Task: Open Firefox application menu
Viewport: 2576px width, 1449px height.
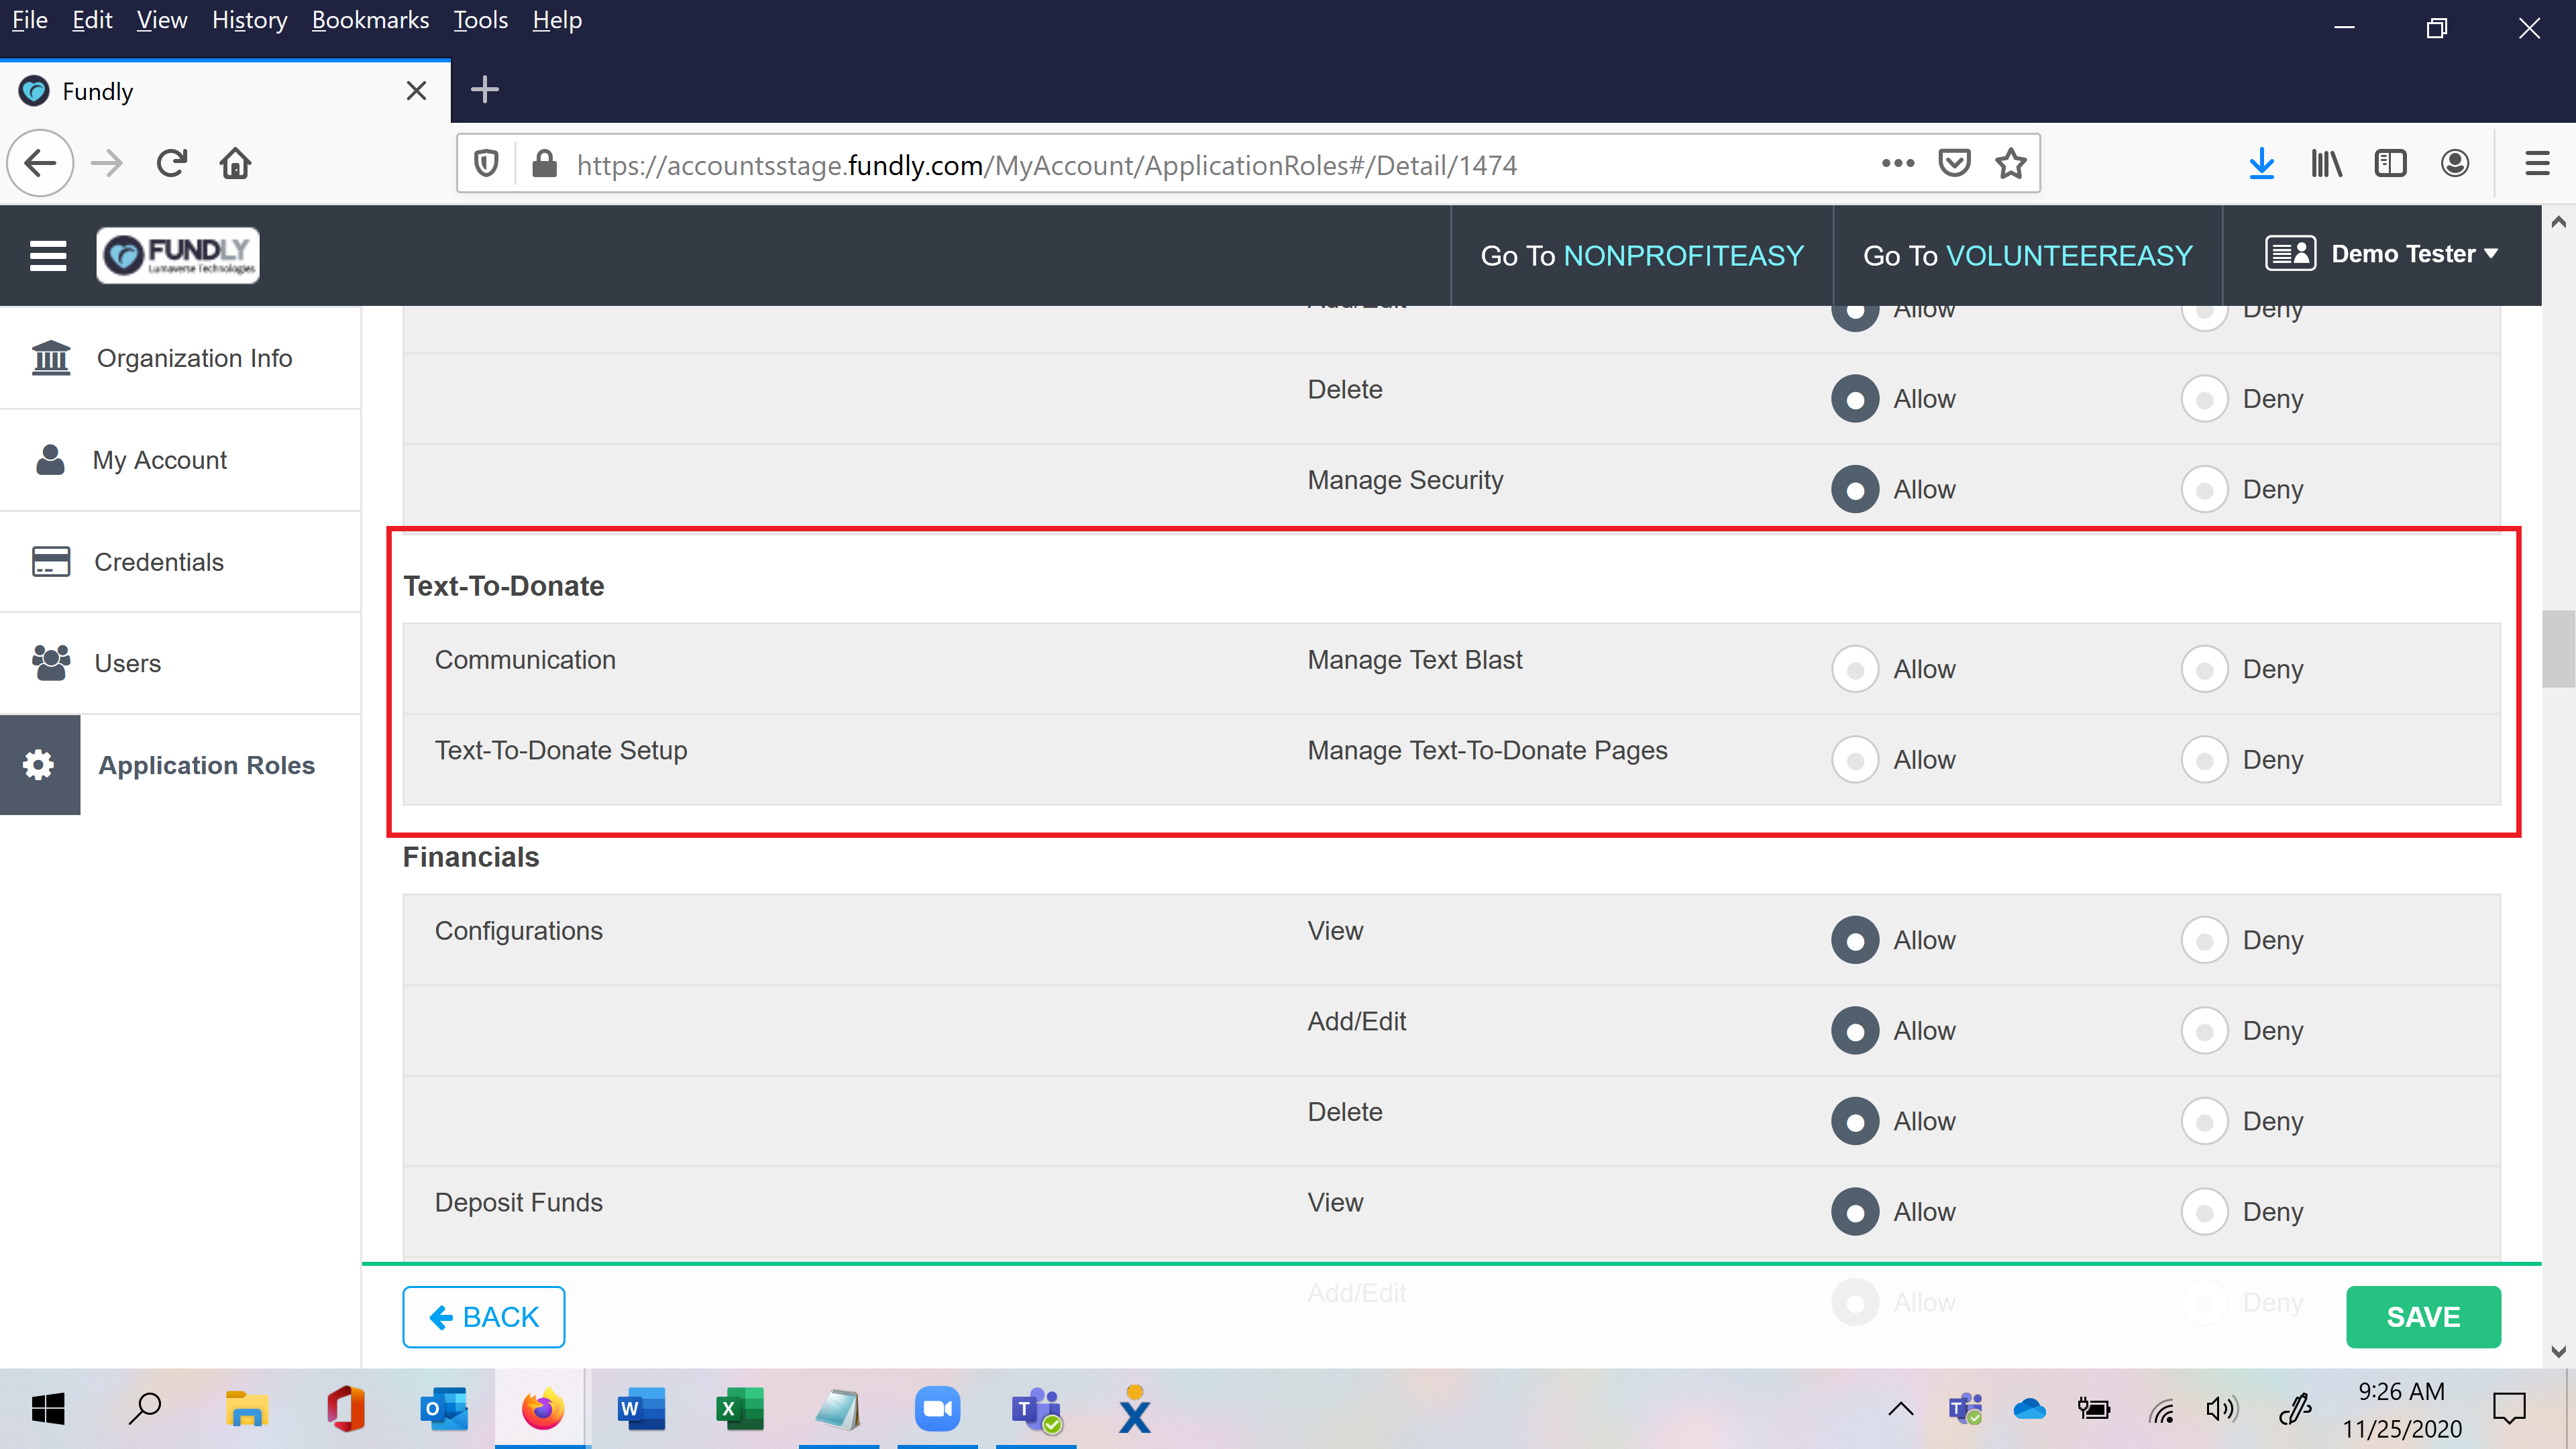Action: tap(2537, 164)
